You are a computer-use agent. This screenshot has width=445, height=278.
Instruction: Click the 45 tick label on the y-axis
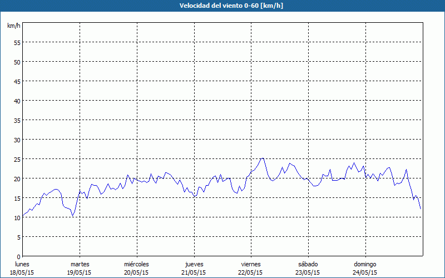click(x=17, y=81)
